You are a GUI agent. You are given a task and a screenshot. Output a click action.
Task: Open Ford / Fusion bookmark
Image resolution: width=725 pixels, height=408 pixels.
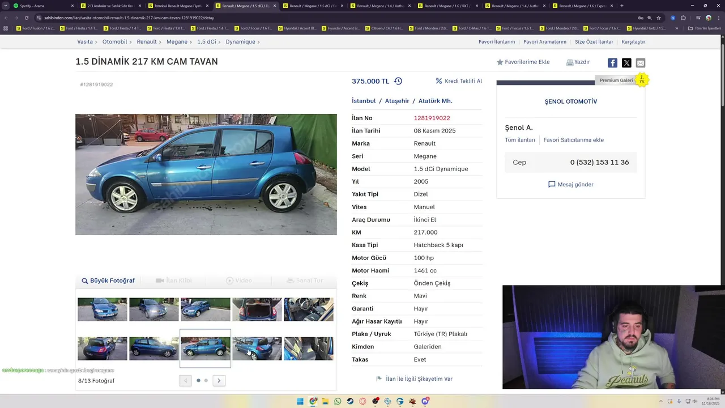pos(35,28)
